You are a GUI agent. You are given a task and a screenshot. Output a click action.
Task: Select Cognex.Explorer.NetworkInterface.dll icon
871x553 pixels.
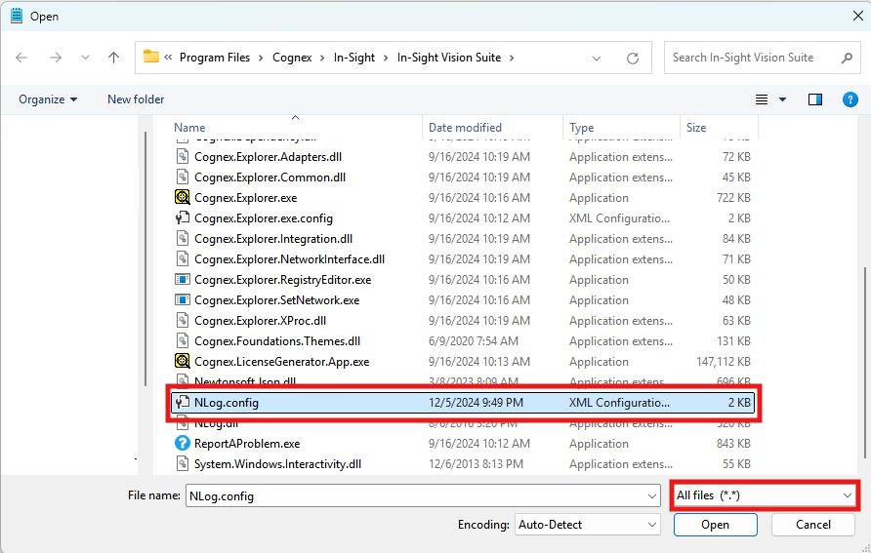[183, 259]
